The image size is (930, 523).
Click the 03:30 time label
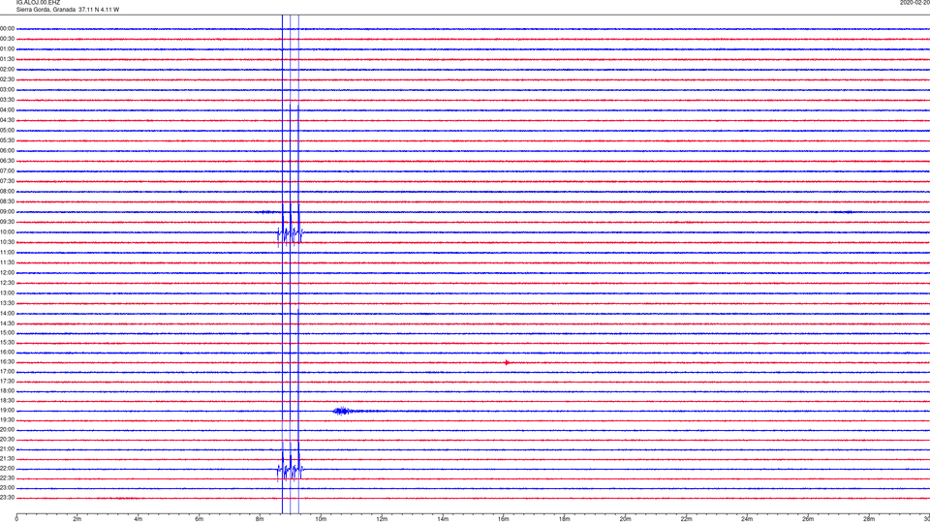tap(7, 100)
